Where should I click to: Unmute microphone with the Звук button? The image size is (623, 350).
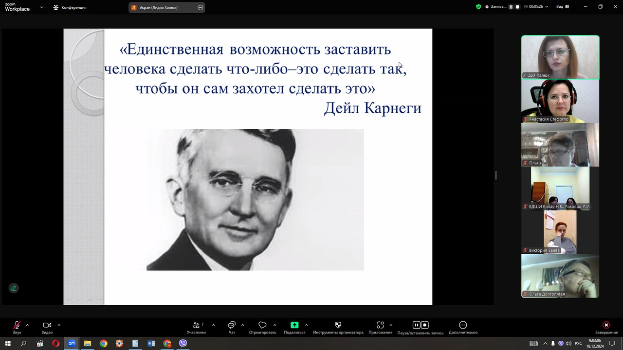tap(17, 325)
